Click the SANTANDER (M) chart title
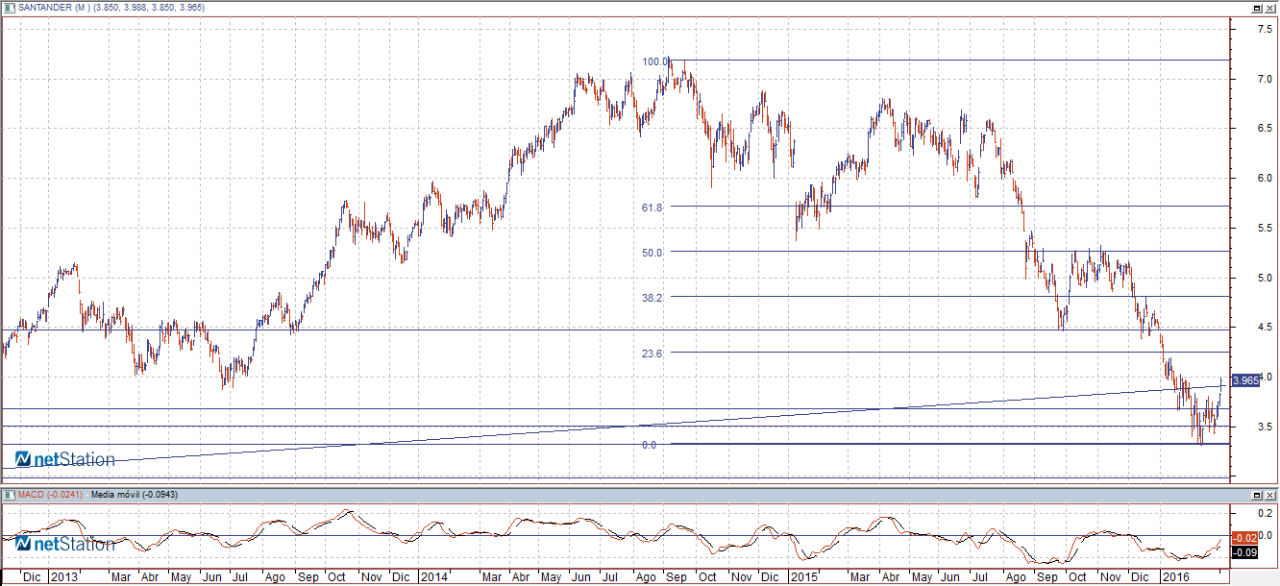The width and height of the screenshot is (1280, 586). pos(50,8)
